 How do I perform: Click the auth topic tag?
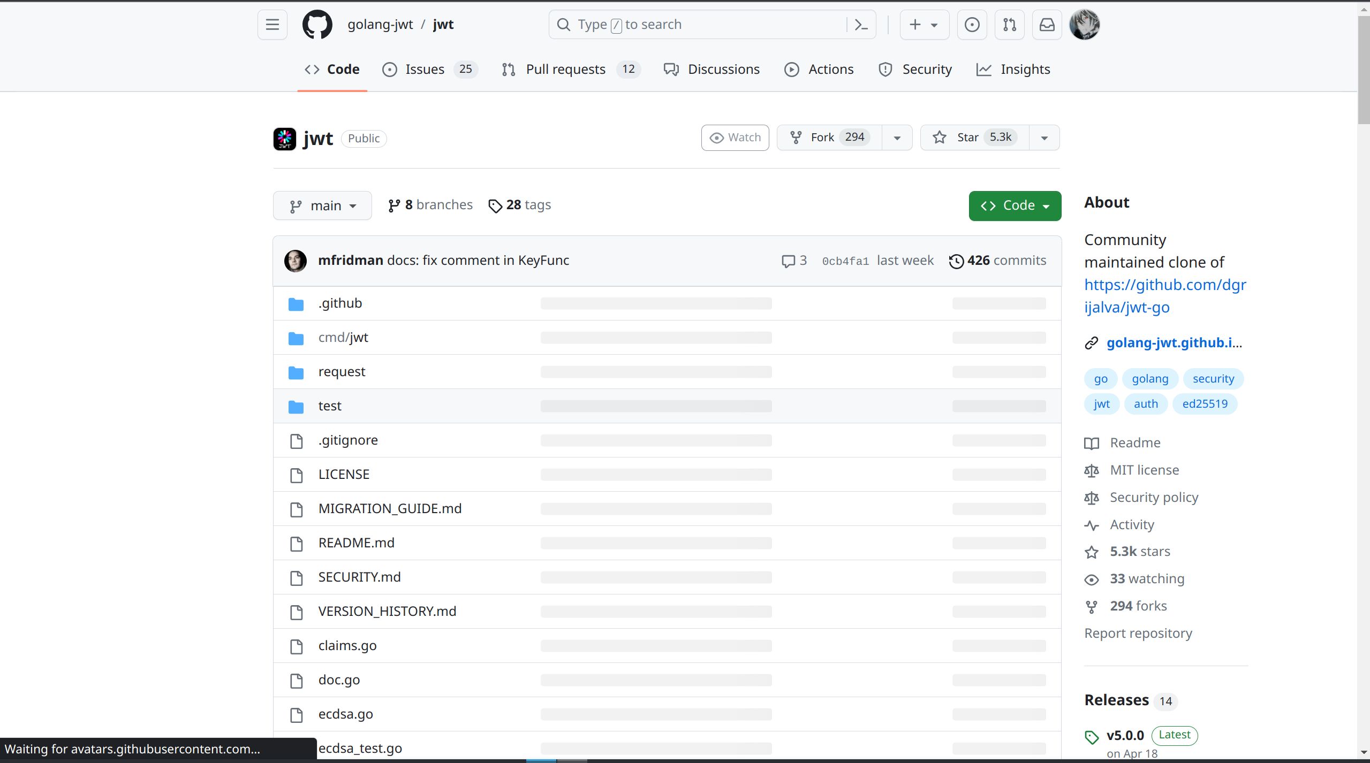1146,404
